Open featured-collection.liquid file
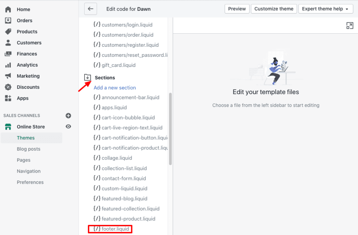Image resolution: width=358 pixels, height=235 pixels. pyautogui.click(x=130, y=208)
